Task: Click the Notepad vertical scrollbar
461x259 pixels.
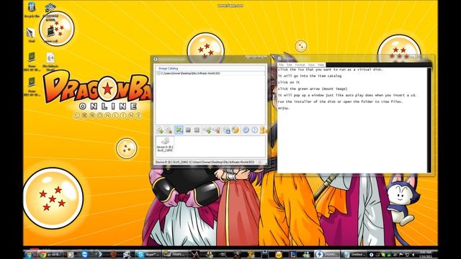Action: click(429, 120)
